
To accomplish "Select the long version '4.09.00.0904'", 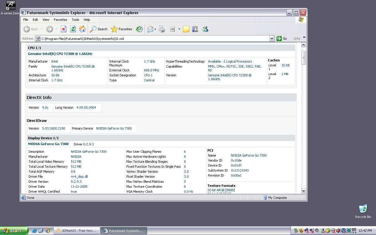I will pos(86,108).
